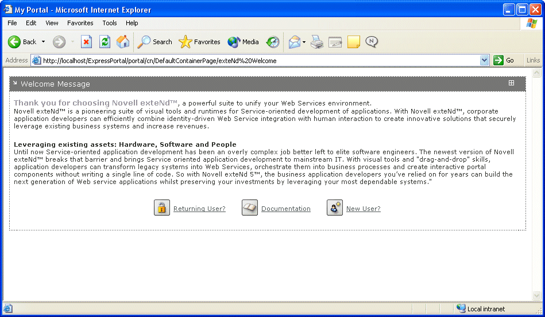The image size is (545, 317).
Task: Refresh the current page
Action: point(105,42)
